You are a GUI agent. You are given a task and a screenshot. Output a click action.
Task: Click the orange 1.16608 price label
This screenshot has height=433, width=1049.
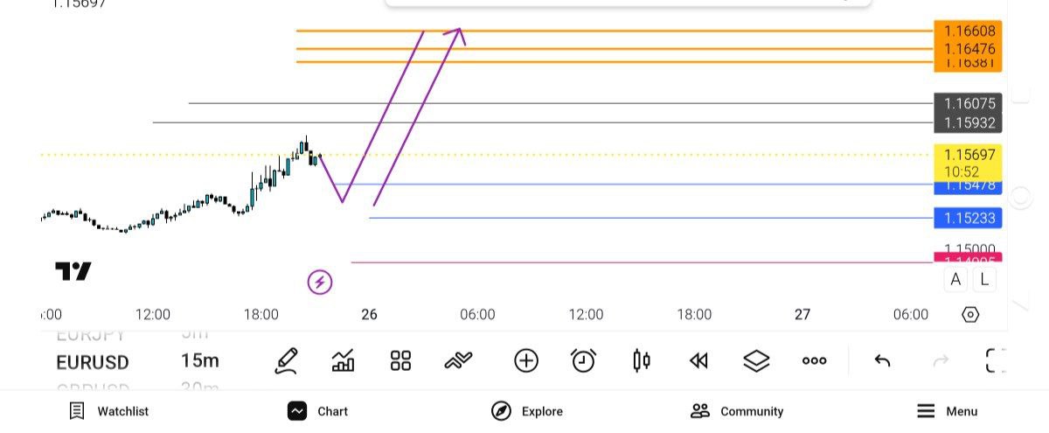968,31
